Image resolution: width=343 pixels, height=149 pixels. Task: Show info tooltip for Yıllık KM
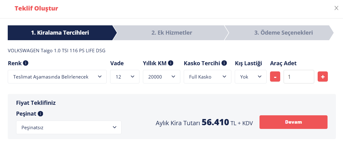(171, 63)
